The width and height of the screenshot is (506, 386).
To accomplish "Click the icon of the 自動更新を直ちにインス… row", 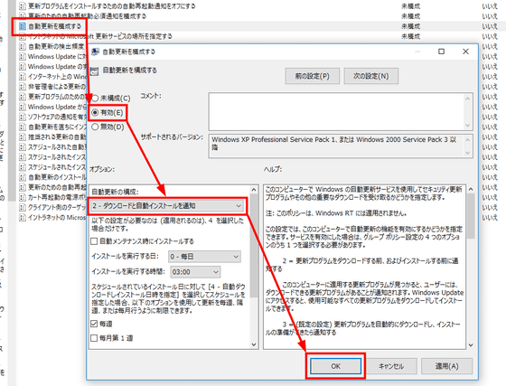I will pos(23,127).
